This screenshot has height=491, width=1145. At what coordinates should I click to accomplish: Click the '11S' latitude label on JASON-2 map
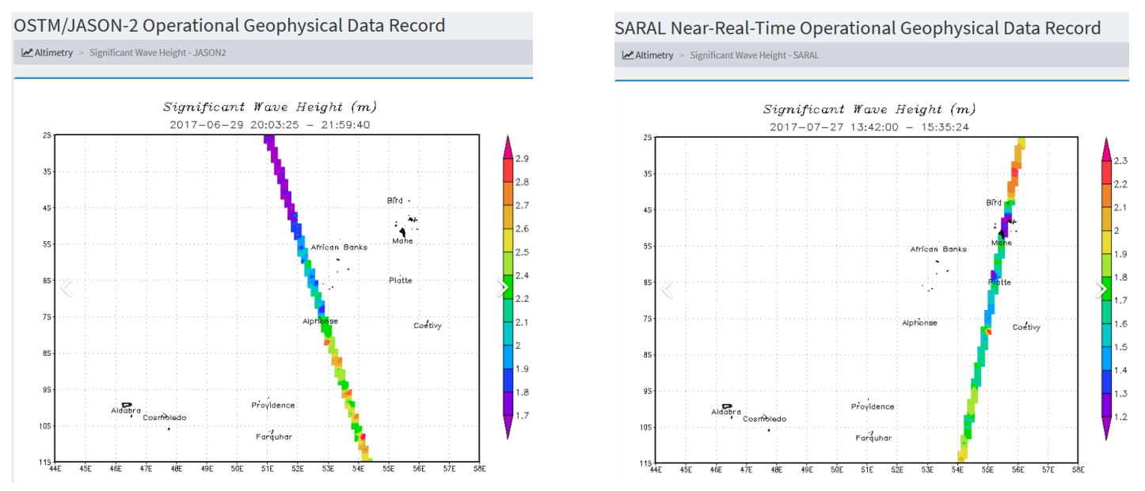(x=46, y=462)
